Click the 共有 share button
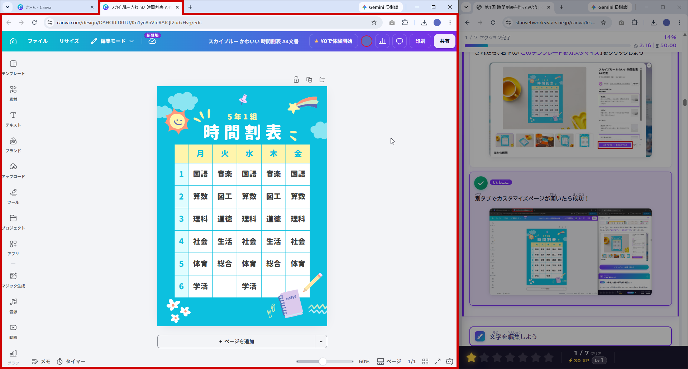This screenshot has height=369, width=688. pyautogui.click(x=445, y=41)
